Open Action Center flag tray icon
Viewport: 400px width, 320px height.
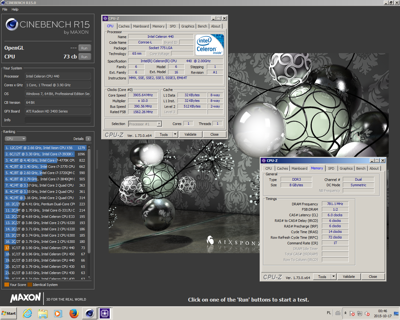coord(352,313)
